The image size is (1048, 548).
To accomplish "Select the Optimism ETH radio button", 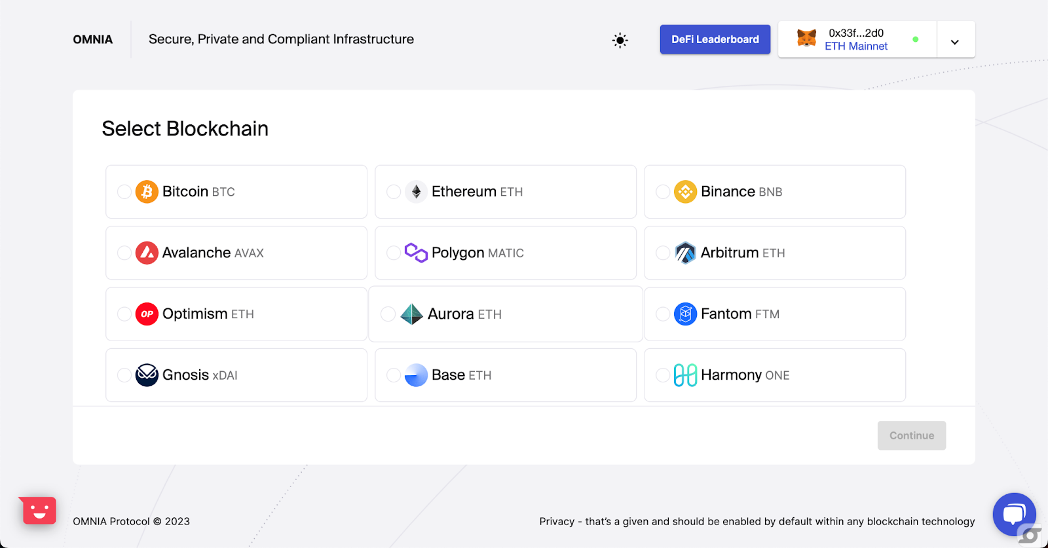I will point(124,314).
